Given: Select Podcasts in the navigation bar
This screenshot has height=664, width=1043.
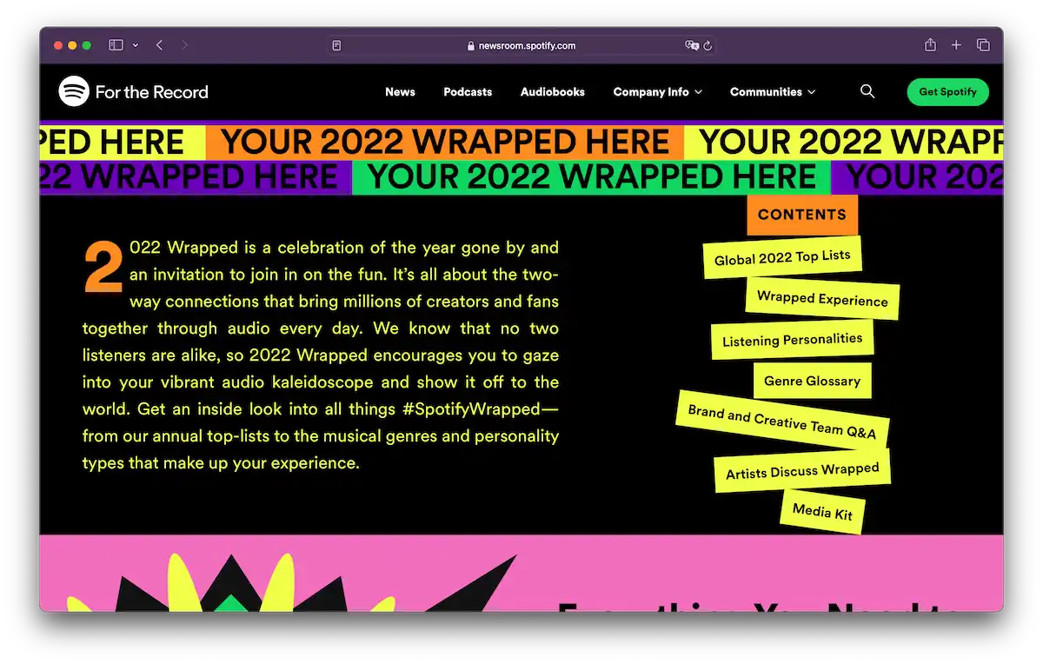Looking at the screenshot, I should tap(468, 91).
